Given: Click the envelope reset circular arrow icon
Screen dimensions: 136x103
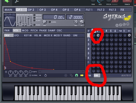Looking at the screenshot, I should (46, 75).
